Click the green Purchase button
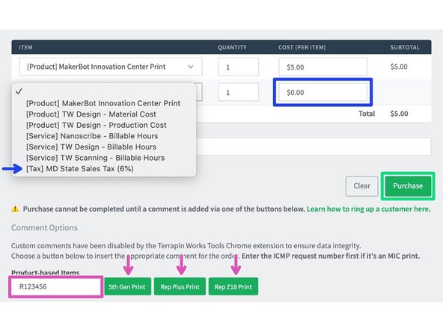Viewport: 443px width, 332px height. pyautogui.click(x=408, y=185)
